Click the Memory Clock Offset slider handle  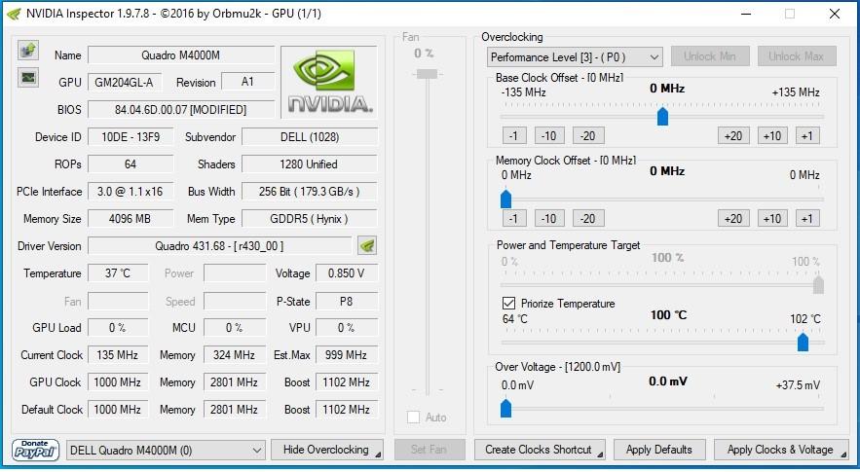[x=505, y=199]
